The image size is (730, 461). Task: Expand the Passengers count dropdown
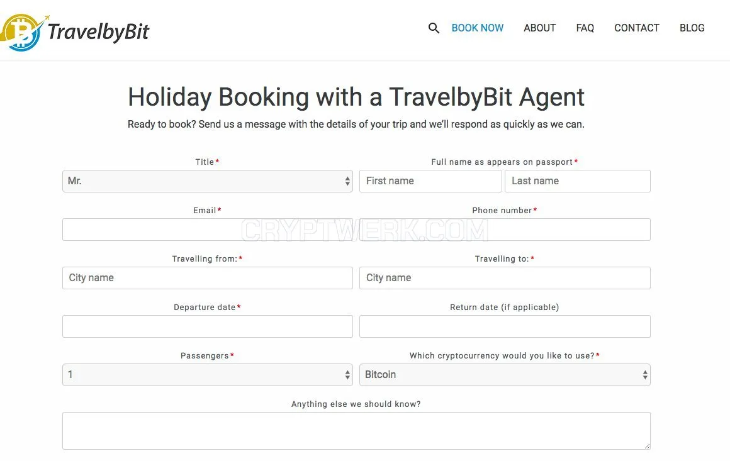208,374
